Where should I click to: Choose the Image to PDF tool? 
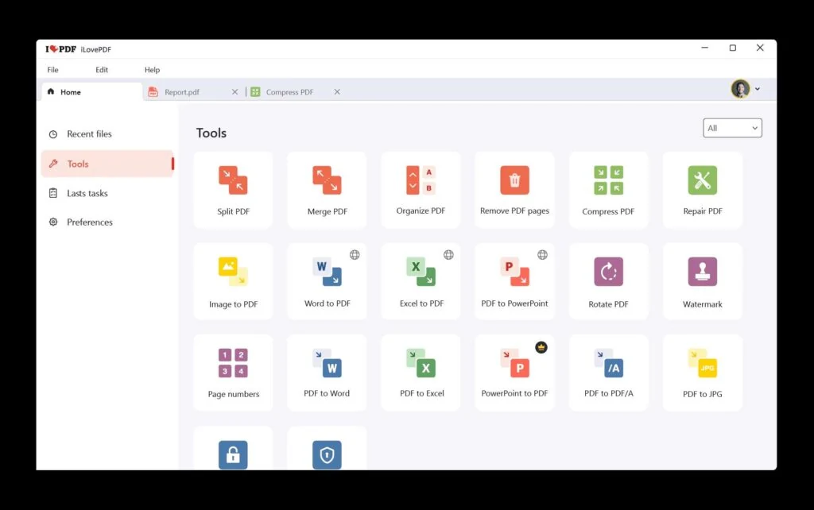coord(233,281)
